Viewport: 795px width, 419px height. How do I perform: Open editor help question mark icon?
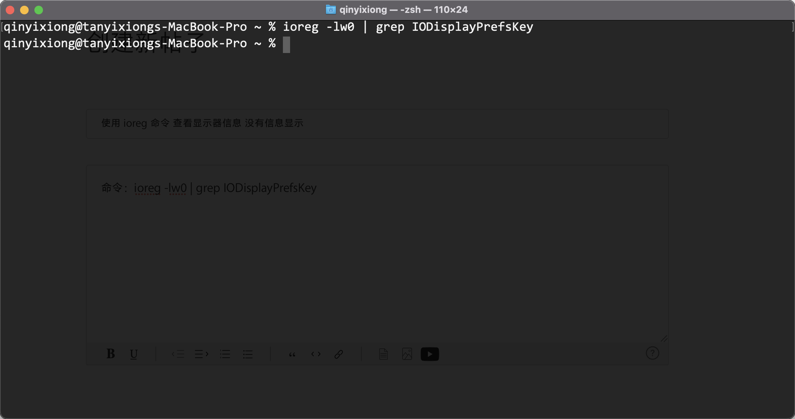[x=652, y=353]
